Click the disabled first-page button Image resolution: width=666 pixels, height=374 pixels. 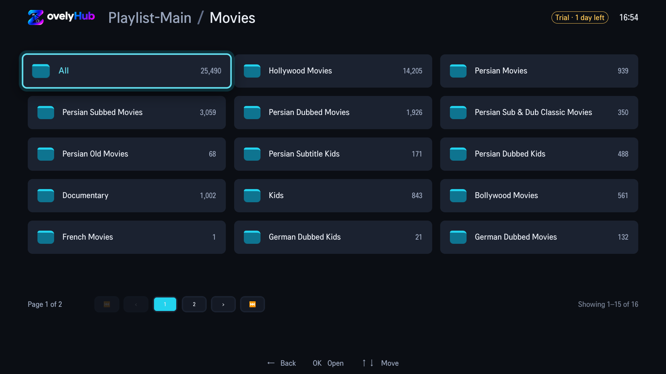(107, 304)
